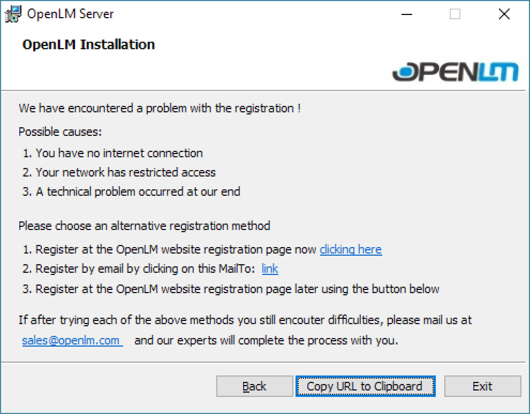Click the OpenLM logo in the header
Screen dimensions: 530x414
(x=455, y=72)
